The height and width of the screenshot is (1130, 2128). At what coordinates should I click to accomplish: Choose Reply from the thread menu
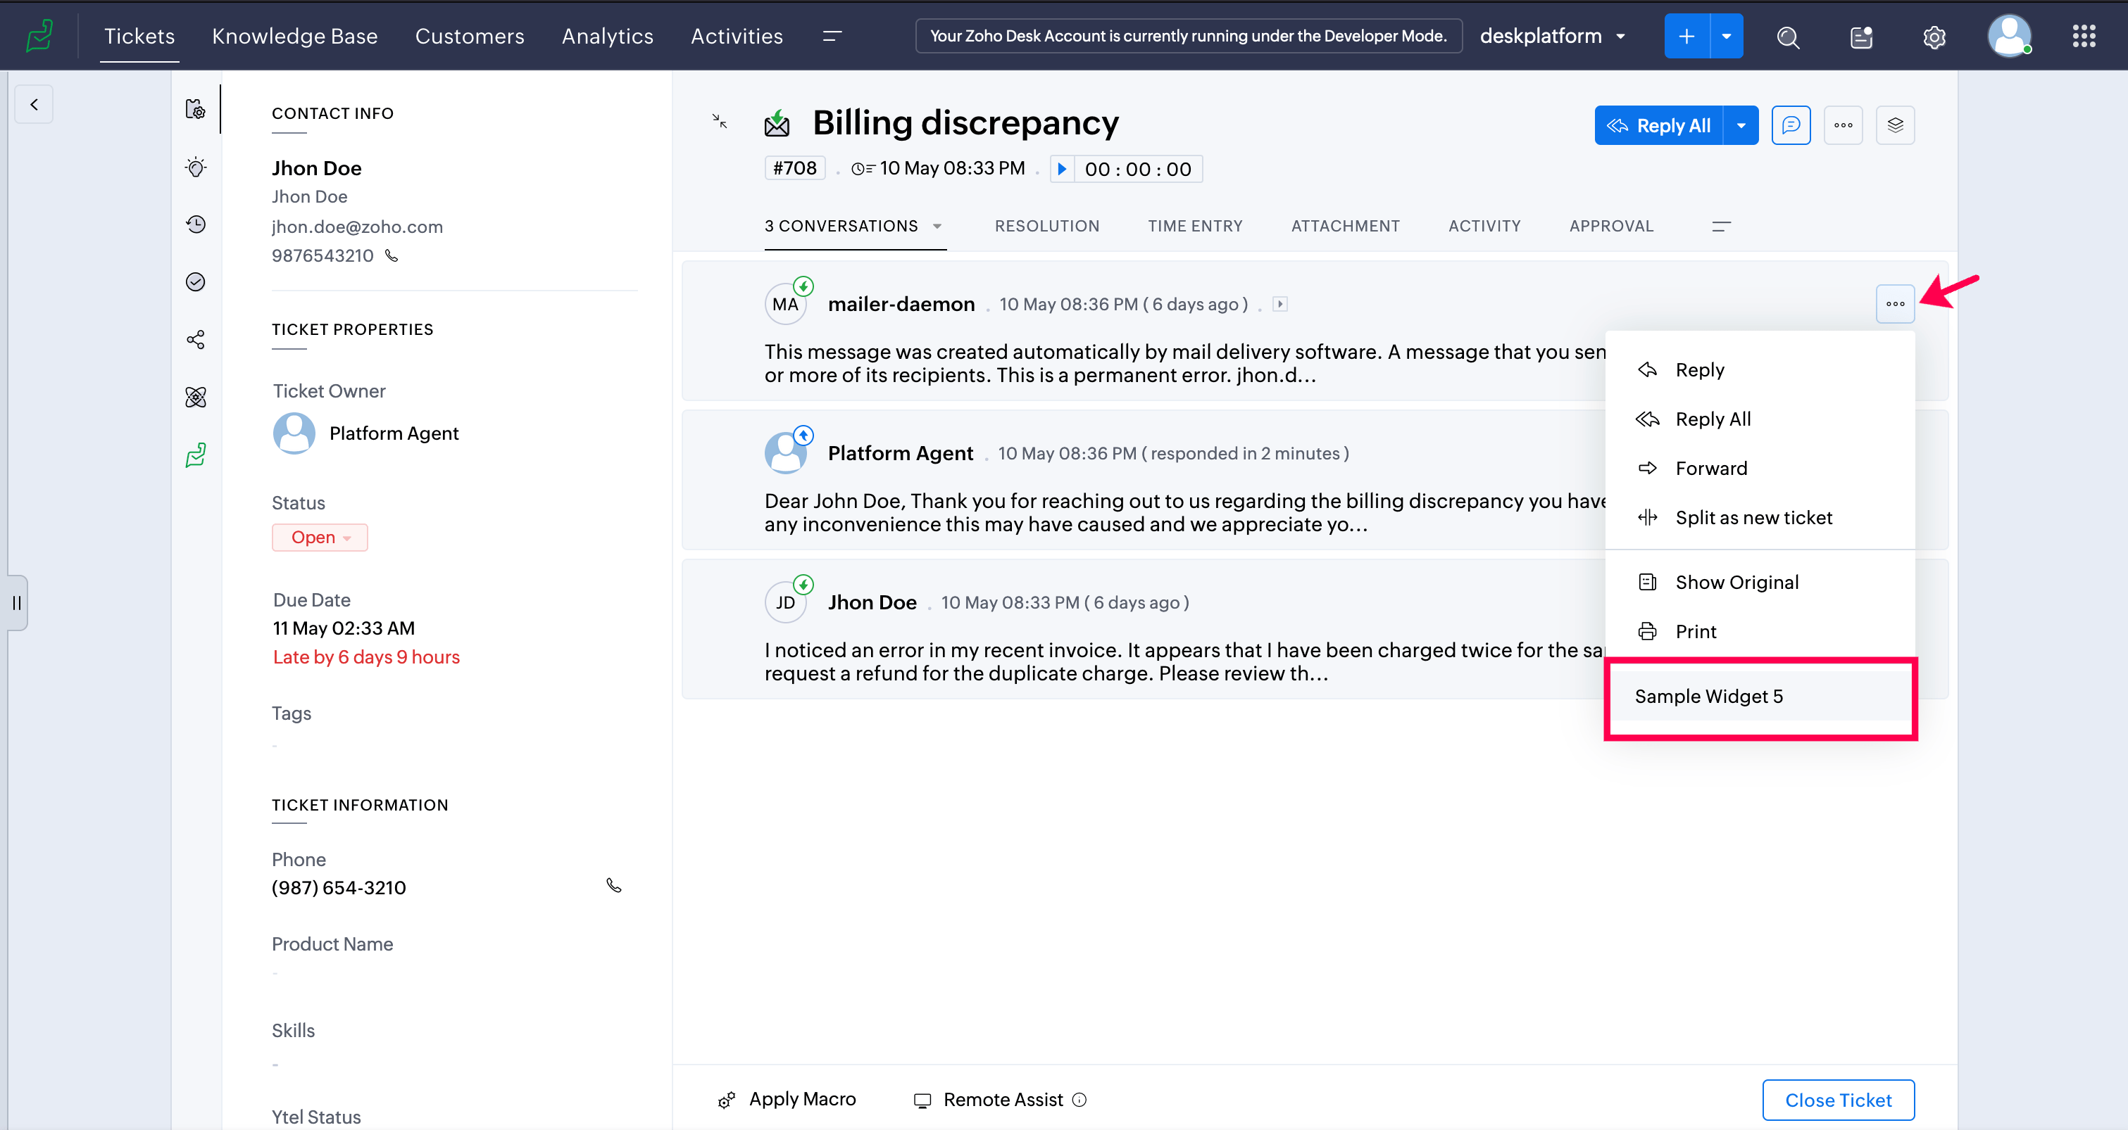click(x=1760, y=370)
